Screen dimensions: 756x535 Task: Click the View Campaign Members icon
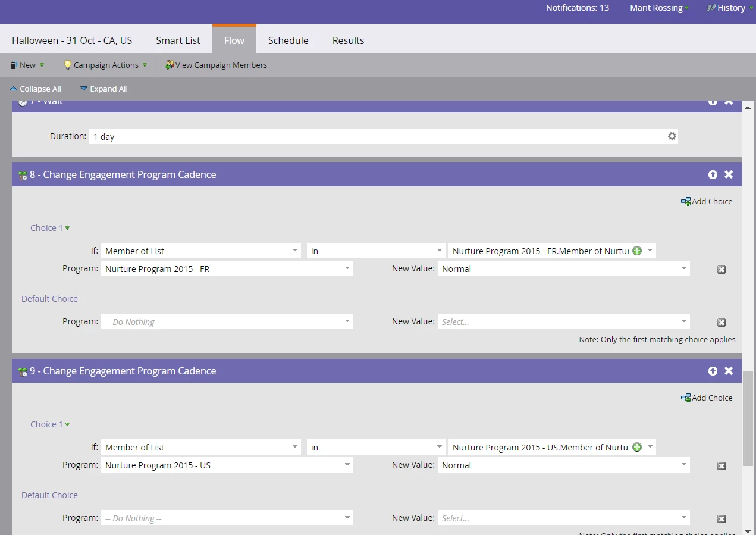[170, 65]
